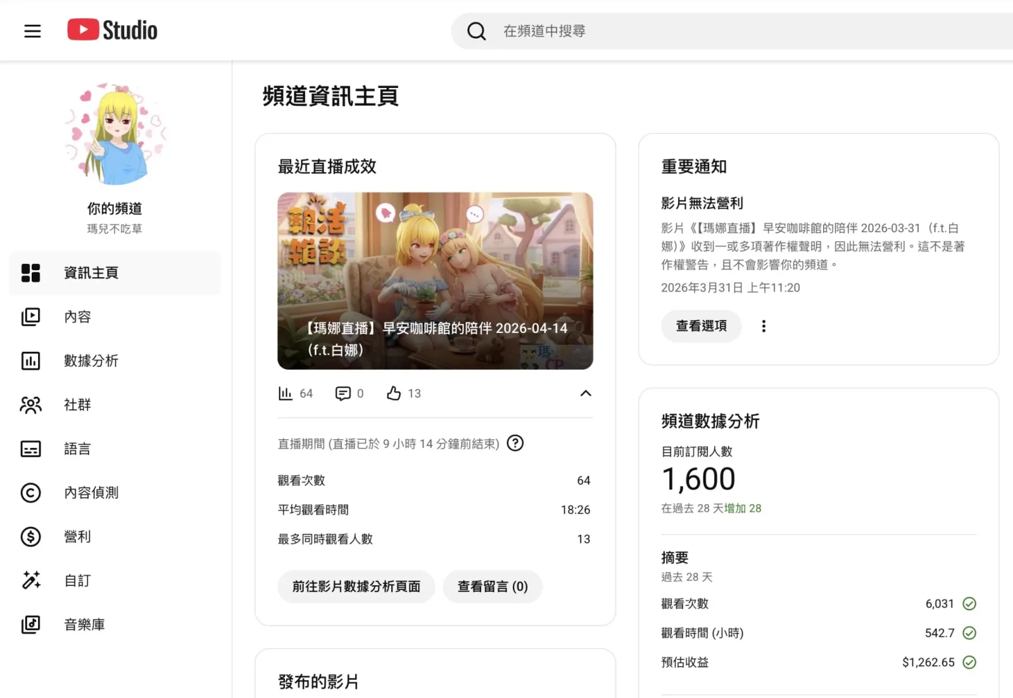Click the 前往影片數據分析頁面 button
This screenshot has height=698, width=1013.
coord(356,587)
